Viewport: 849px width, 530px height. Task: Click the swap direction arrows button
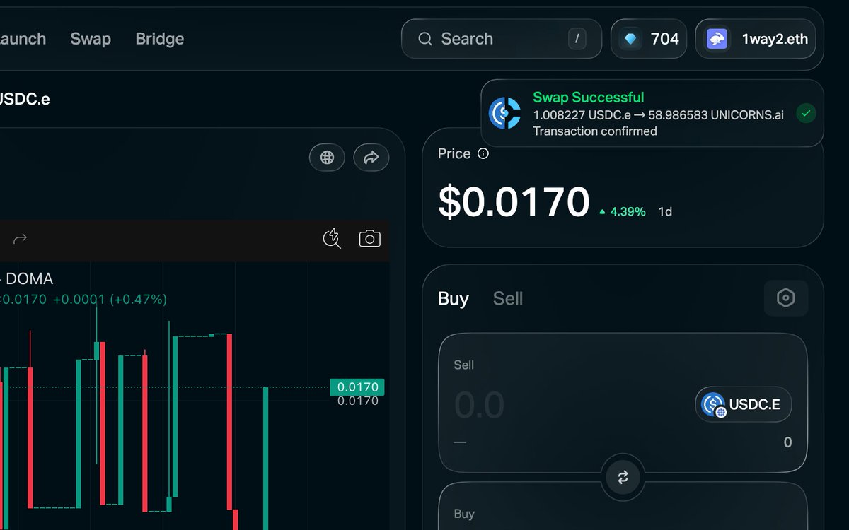pos(623,477)
